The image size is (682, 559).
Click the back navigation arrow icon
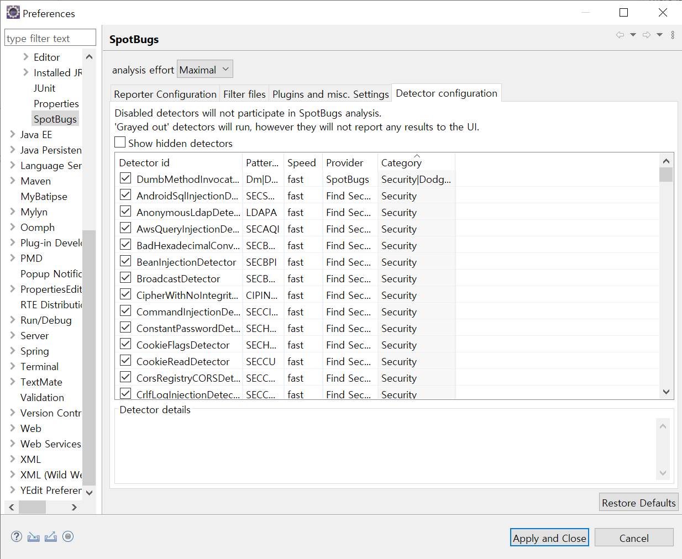pos(620,35)
